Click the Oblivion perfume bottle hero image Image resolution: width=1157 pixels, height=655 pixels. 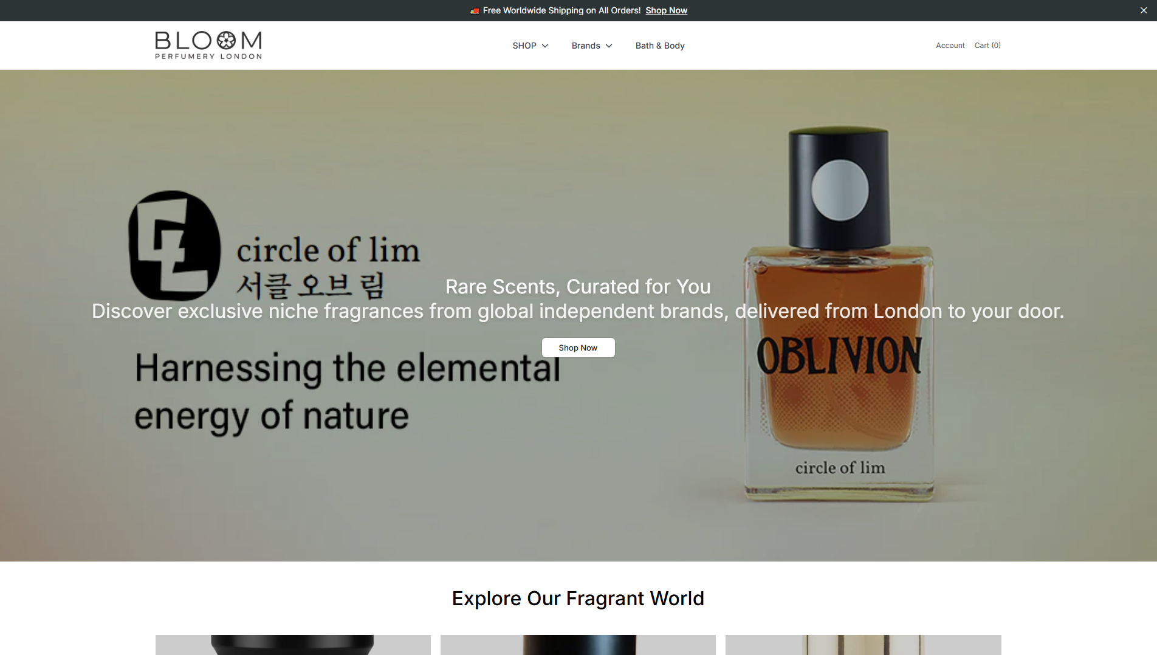pyautogui.click(x=839, y=314)
